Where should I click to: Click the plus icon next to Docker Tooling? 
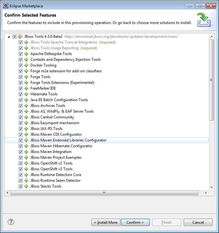coord(26,65)
